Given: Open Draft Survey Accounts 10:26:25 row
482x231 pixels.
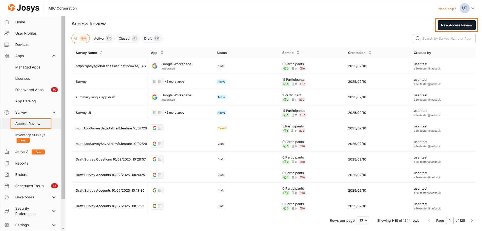Looking at the screenshot, I should pyautogui.click(x=273, y=175).
